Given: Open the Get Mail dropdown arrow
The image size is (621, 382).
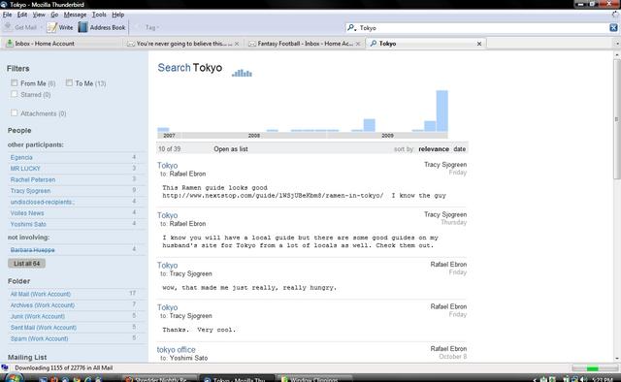Looking at the screenshot, I should coord(41,28).
